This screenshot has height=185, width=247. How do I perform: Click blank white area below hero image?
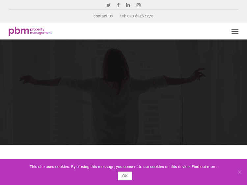pos(123,152)
